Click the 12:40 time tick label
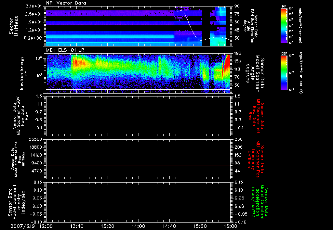 (77, 226)
